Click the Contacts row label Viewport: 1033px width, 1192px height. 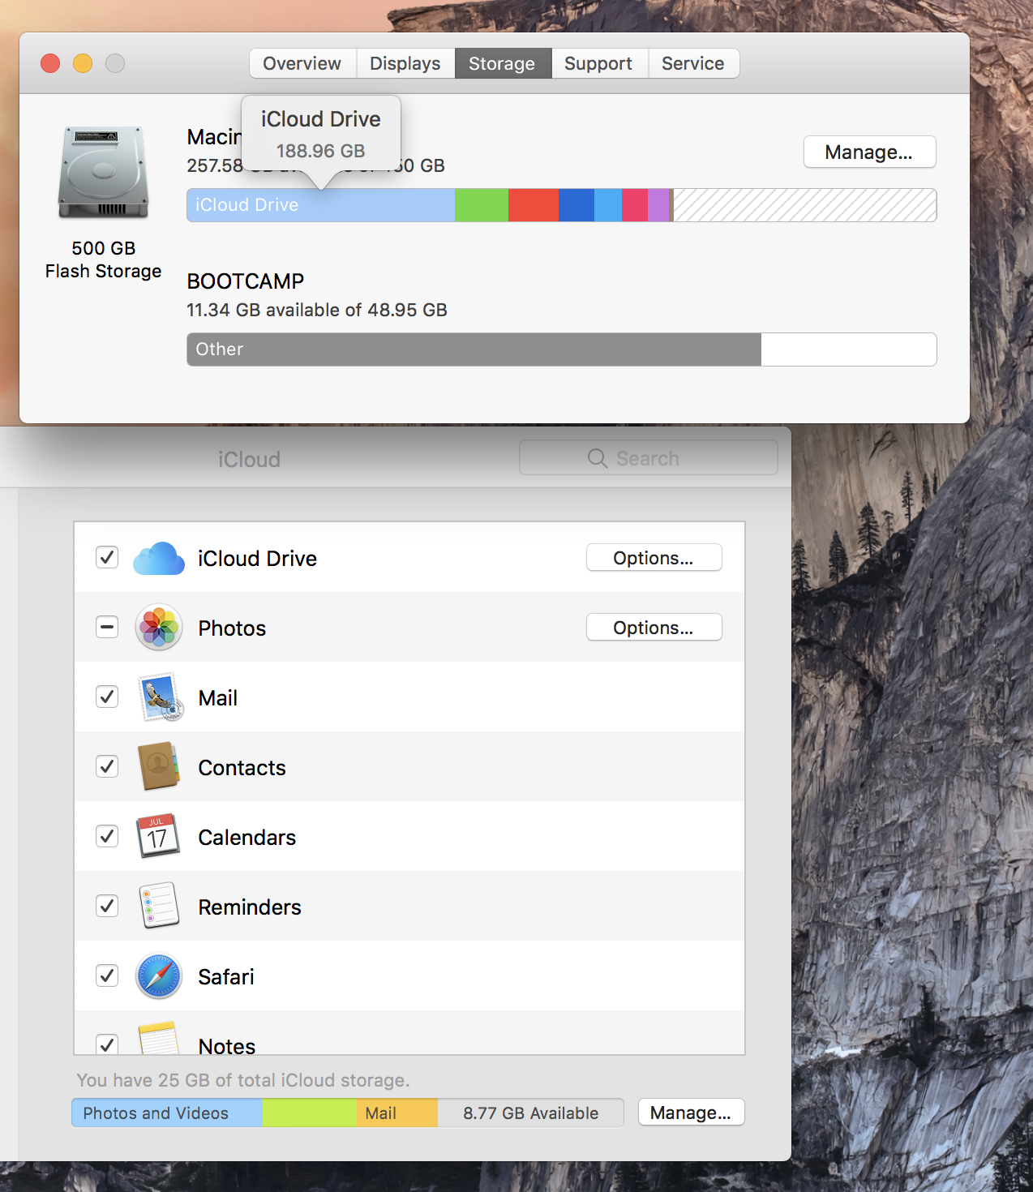pos(242,768)
